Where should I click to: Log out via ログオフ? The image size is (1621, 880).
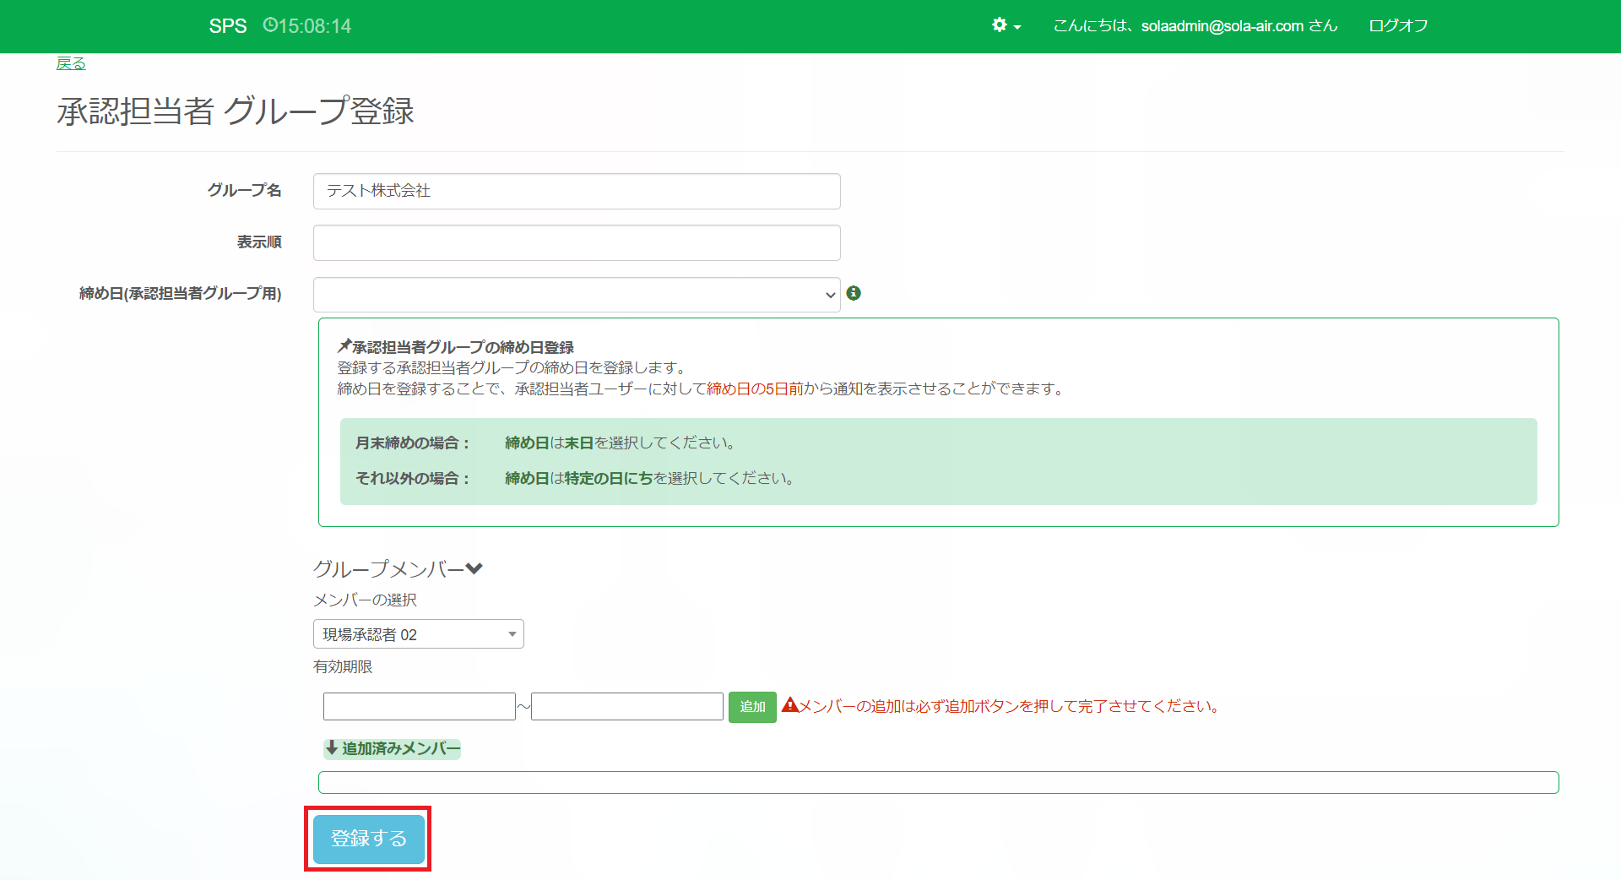(x=1398, y=25)
